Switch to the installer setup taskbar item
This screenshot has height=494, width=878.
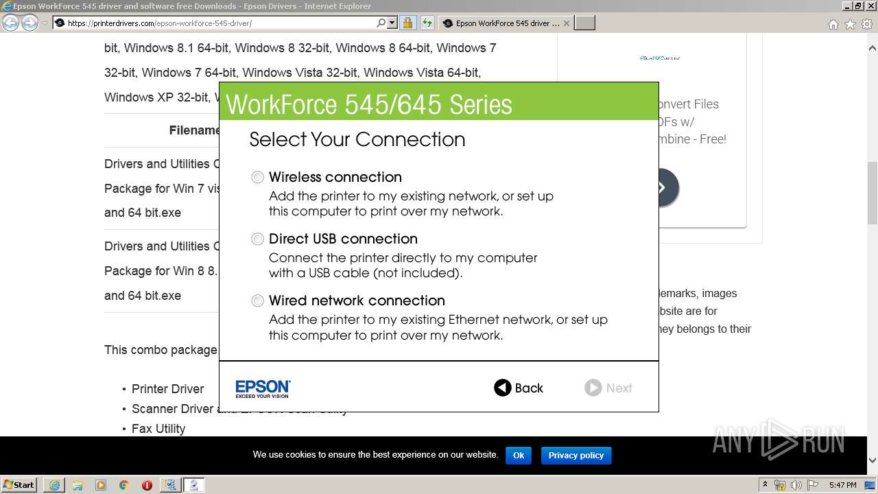pos(170,485)
